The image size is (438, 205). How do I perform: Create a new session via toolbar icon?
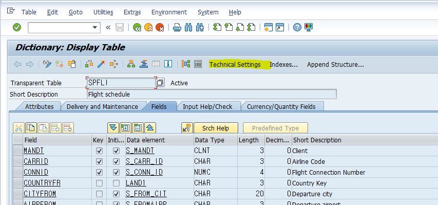(269, 27)
